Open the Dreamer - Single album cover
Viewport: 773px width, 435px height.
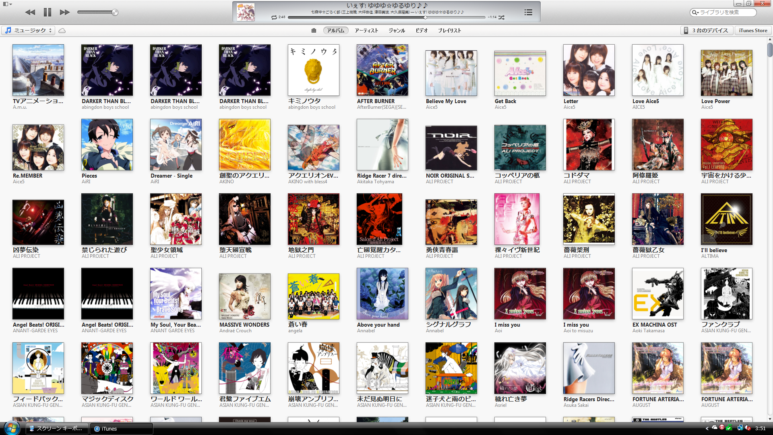coord(176,145)
